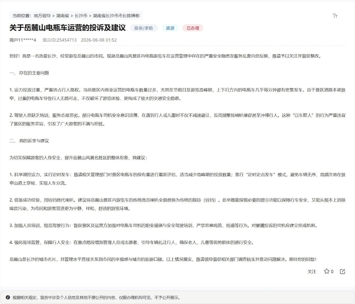Click the timestamp 2026-06-08 01:52
355x304 pixels.
[x=99, y=40]
